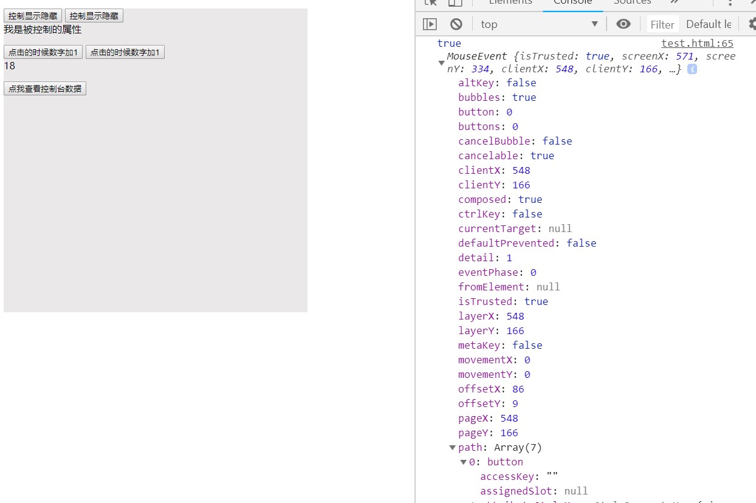Select the logged 'true' console line
Image resolution: width=756 pixels, height=503 pixels.
(x=449, y=43)
